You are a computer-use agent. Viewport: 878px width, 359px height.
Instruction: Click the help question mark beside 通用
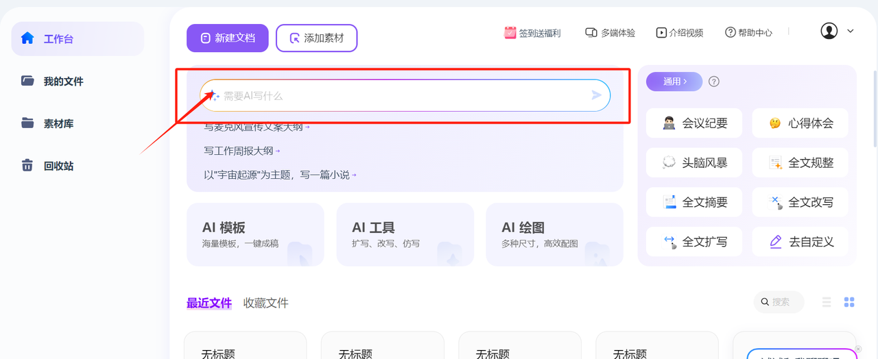[x=714, y=82]
